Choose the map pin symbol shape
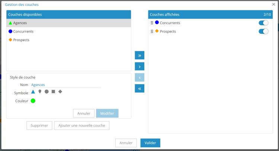Image resolution: width=279 pixels, height=151 pixels. [40, 92]
